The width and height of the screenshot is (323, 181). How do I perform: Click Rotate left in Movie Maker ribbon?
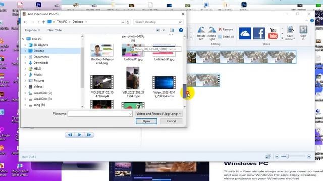click(201, 33)
